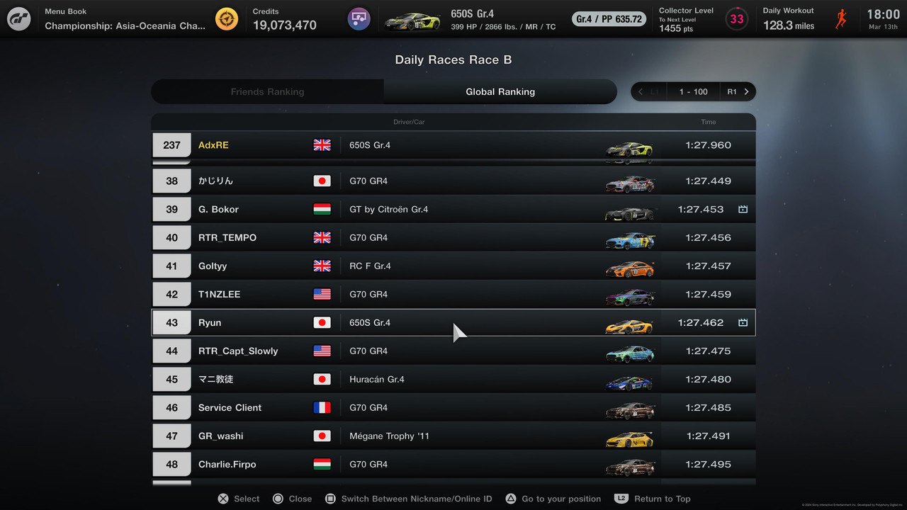Click Ryun's yellow 650S car thumbnail
The image size is (907, 510).
(629, 325)
